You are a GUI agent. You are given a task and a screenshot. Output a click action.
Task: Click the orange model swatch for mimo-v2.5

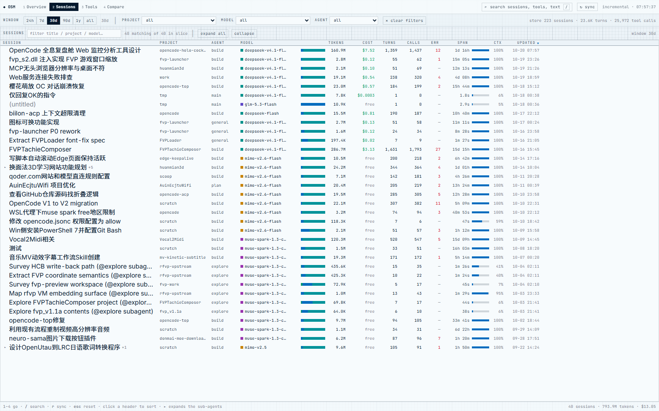242,347
